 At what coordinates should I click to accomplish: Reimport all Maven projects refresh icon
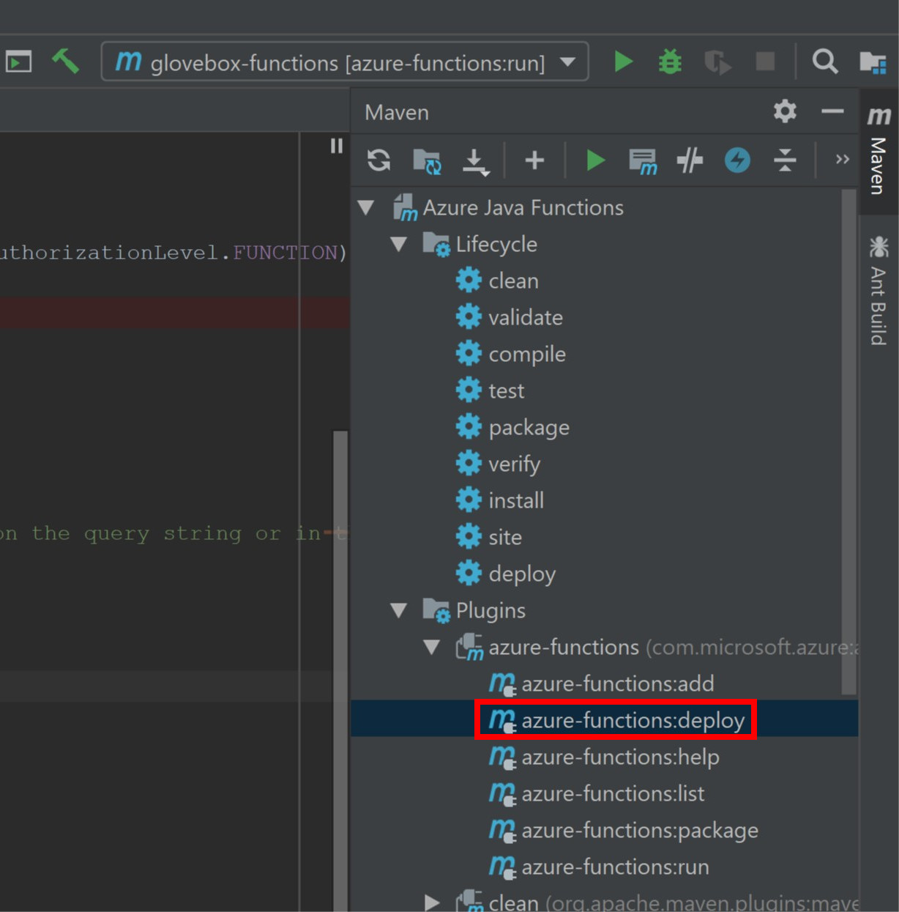tap(378, 160)
